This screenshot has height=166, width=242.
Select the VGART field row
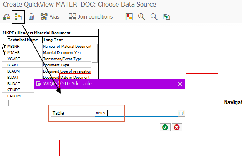pyautogui.click(x=49, y=59)
